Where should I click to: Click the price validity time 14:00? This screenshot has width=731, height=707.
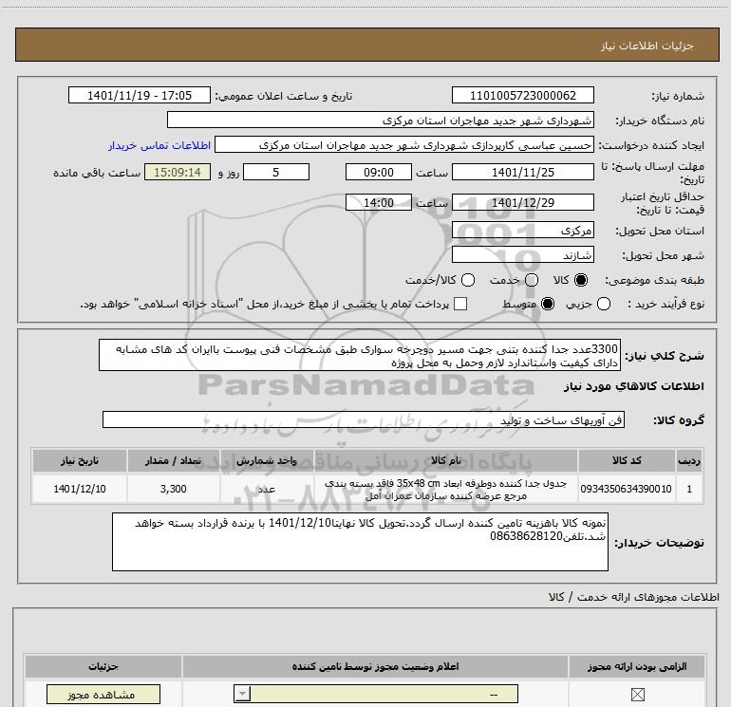(379, 202)
